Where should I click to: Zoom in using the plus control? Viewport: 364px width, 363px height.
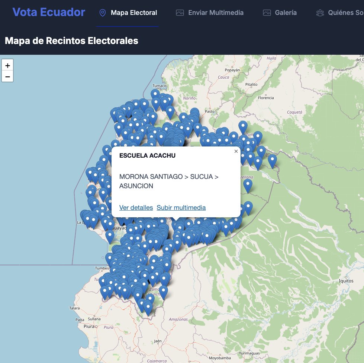pos(7,65)
